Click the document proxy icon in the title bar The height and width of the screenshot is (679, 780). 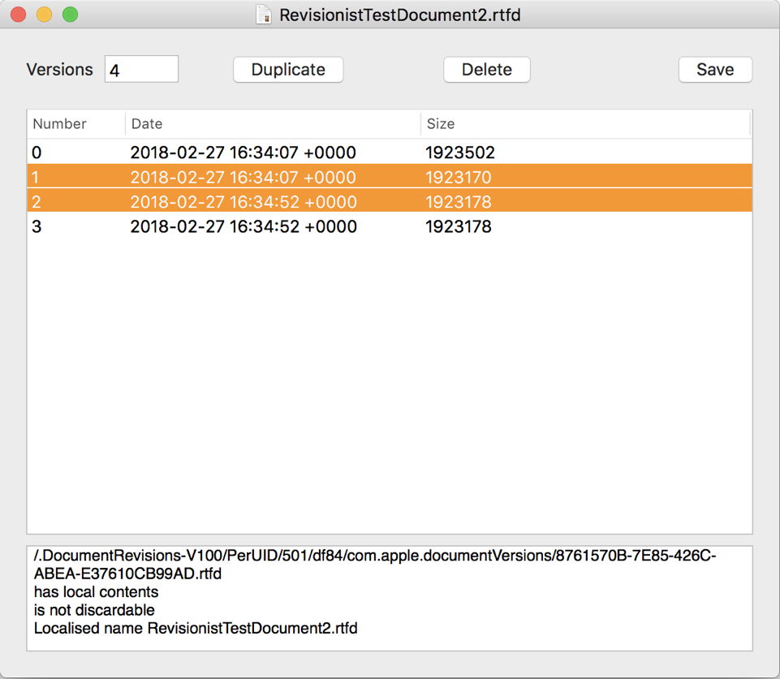264,15
